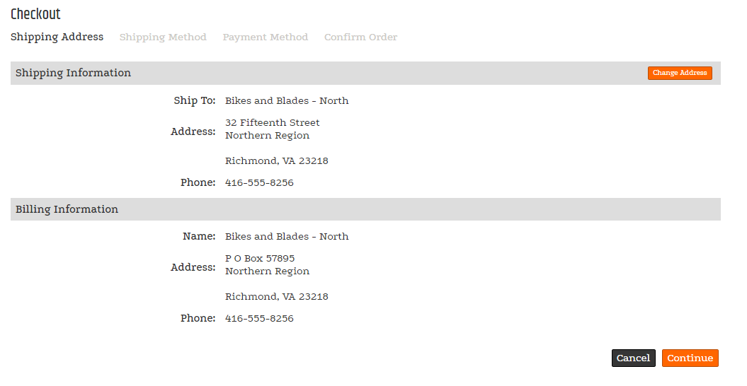The height and width of the screenshot is (386, 747).
Task: Click the Checkout page heading
Action: (35, 14)
